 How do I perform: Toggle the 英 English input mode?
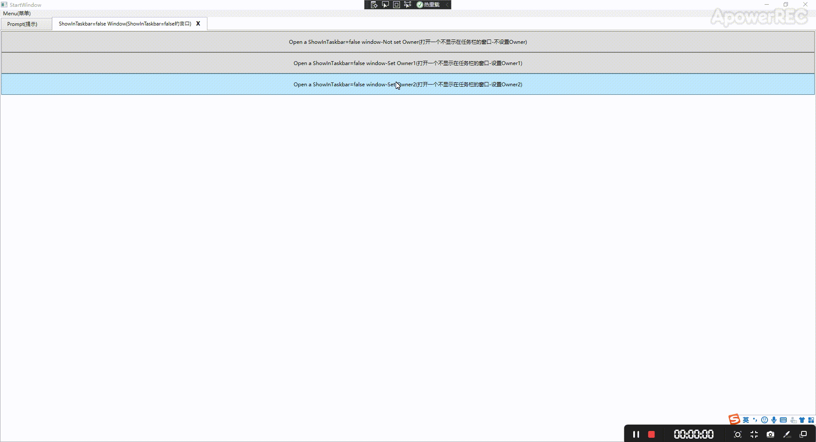tap(746, 420)
